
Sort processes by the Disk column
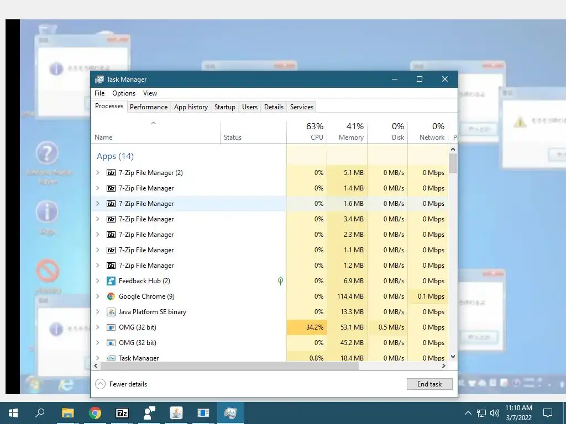pos(387,131)
